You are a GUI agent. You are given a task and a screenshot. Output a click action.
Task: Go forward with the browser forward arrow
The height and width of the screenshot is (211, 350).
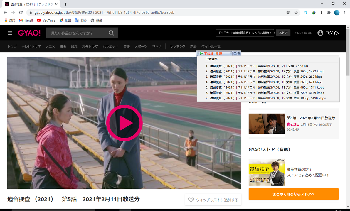[13, 13]
